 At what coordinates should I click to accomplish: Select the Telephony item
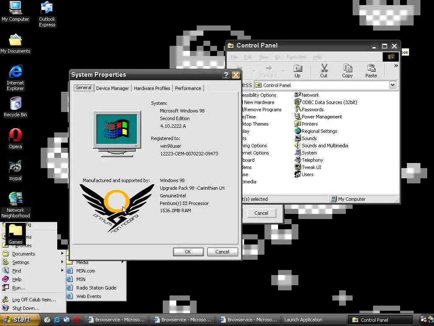coord(309,160)
